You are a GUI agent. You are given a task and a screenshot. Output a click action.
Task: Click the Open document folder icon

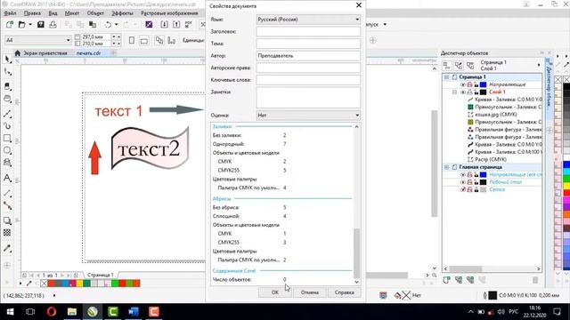click(21, 25)
